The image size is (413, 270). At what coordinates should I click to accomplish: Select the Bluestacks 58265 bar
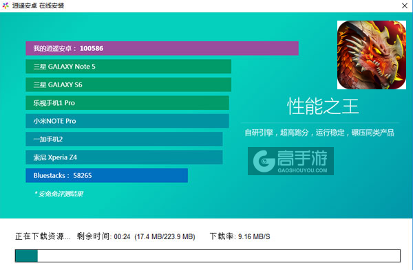[x=107, y=175]
